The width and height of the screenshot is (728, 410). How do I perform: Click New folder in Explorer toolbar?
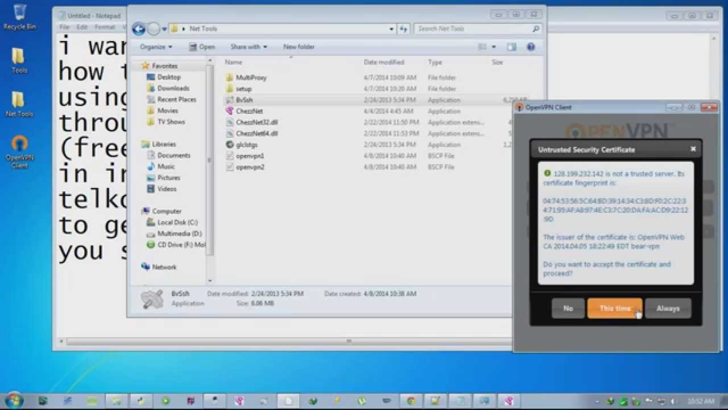tap(299, 47)
